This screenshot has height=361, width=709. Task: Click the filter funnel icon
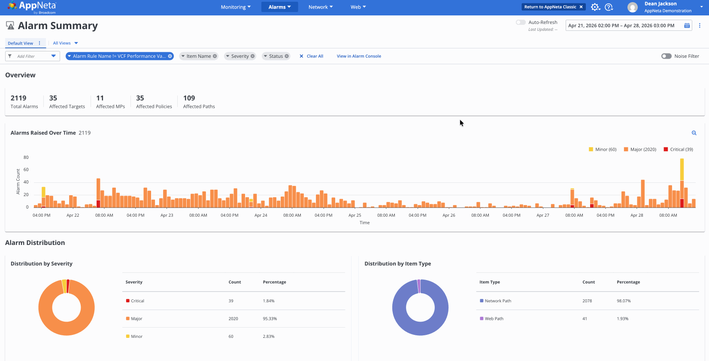(10, 56)
